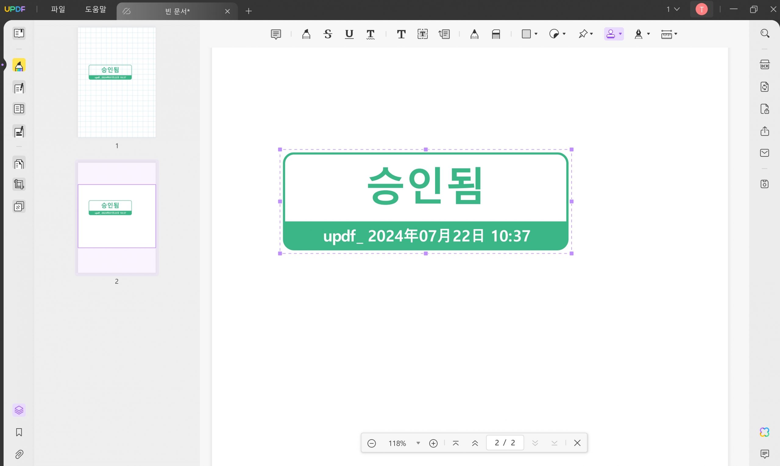Open the UPDF AI assistant icon

(x=764, y=432)
